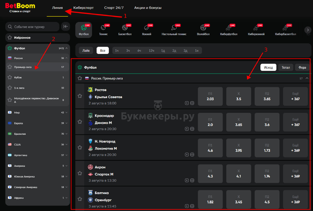Expand the Мир region
The height and width of the screenshot is (211, 313).
(66, 113)
